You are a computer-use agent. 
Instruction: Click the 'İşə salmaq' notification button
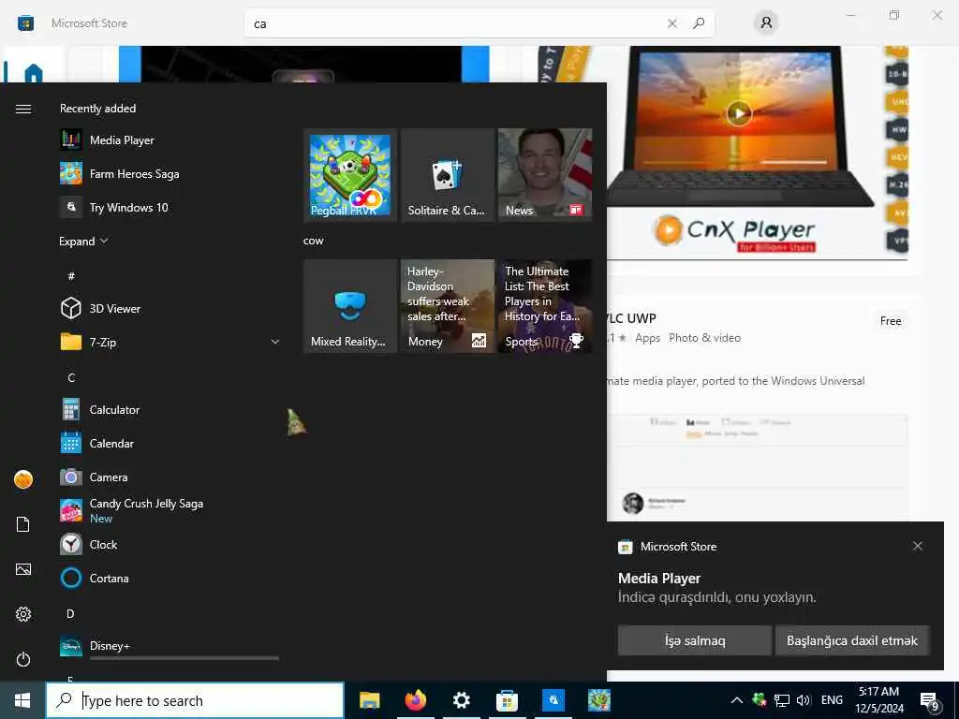click(x=695, y=640)
